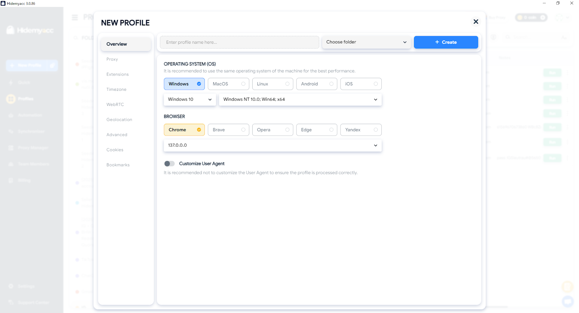Select the Edge browser option

click(316, 130)
